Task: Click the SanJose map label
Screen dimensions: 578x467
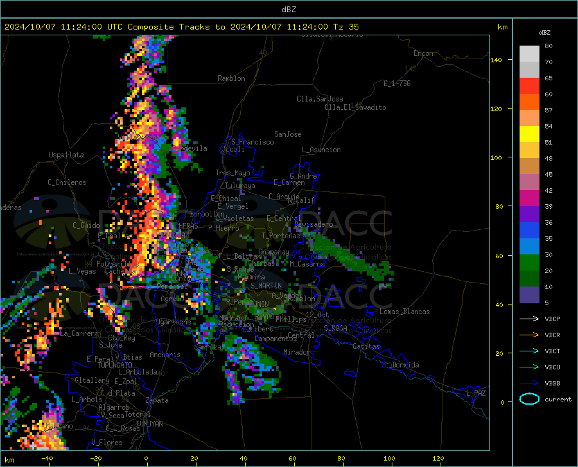Action: (288, 134)
